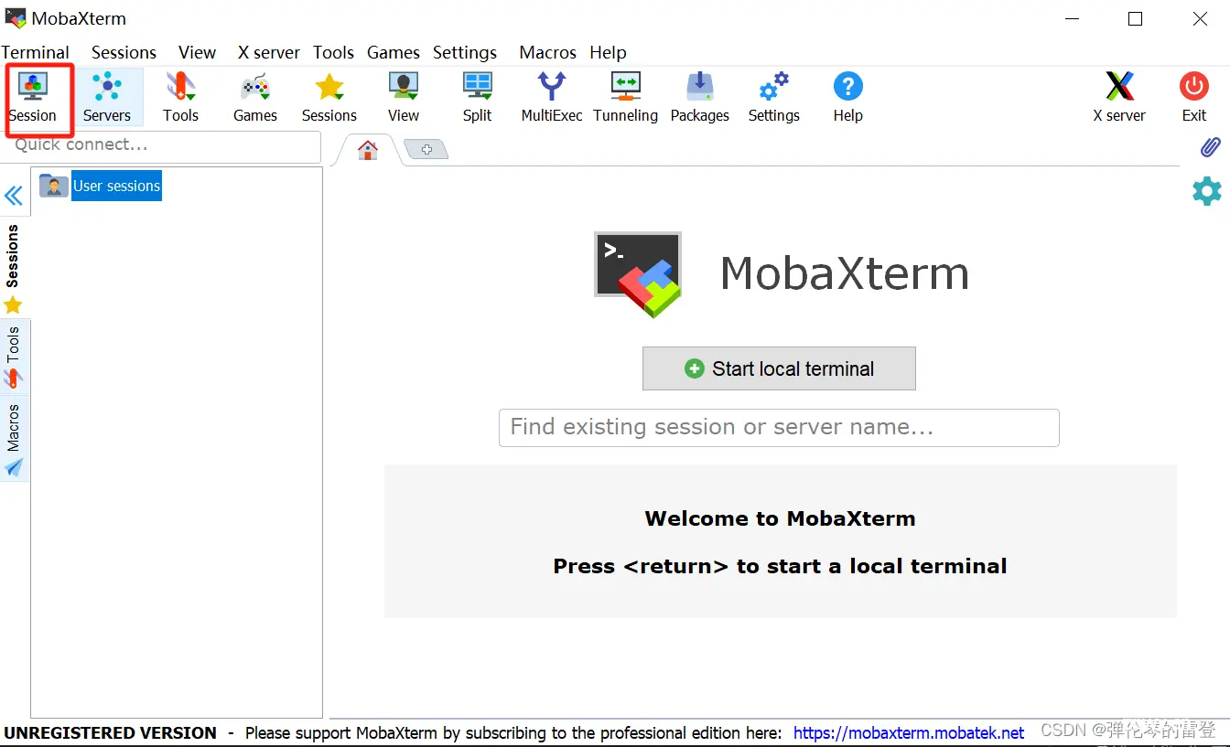The width and height of the screenshot is (1230, 747).
Task: Open a new Session from toolbar
Action: [33, 97]
